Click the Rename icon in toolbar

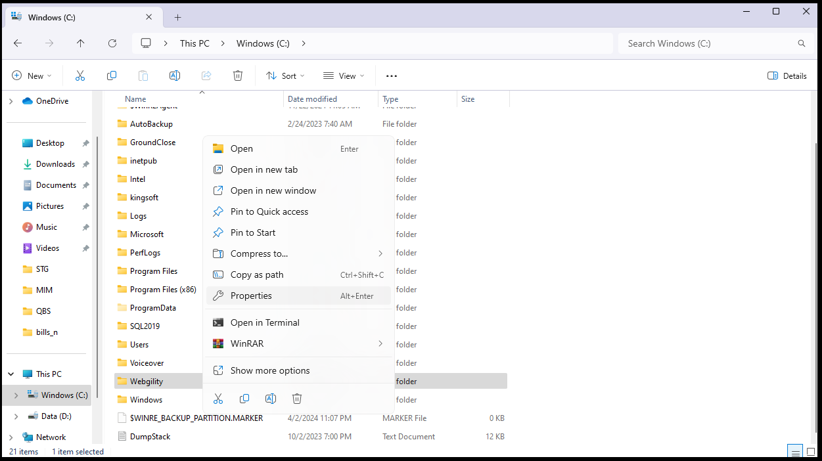[175, 76]
